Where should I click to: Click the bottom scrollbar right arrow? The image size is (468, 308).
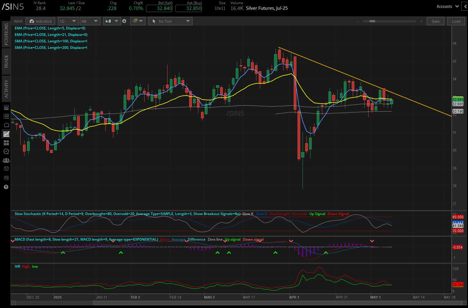pyautogui.click(x=465, y=302)
